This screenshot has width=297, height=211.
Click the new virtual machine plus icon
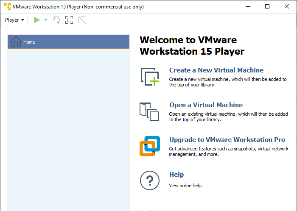[150, 77]
